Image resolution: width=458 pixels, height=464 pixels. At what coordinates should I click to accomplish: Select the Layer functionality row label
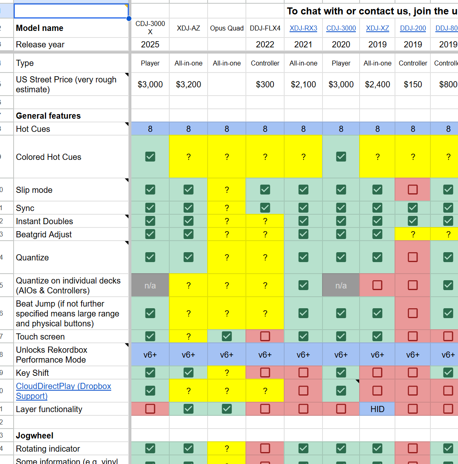[71, 409]
